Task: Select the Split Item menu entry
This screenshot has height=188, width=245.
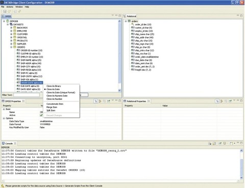Action: (51, 111)
